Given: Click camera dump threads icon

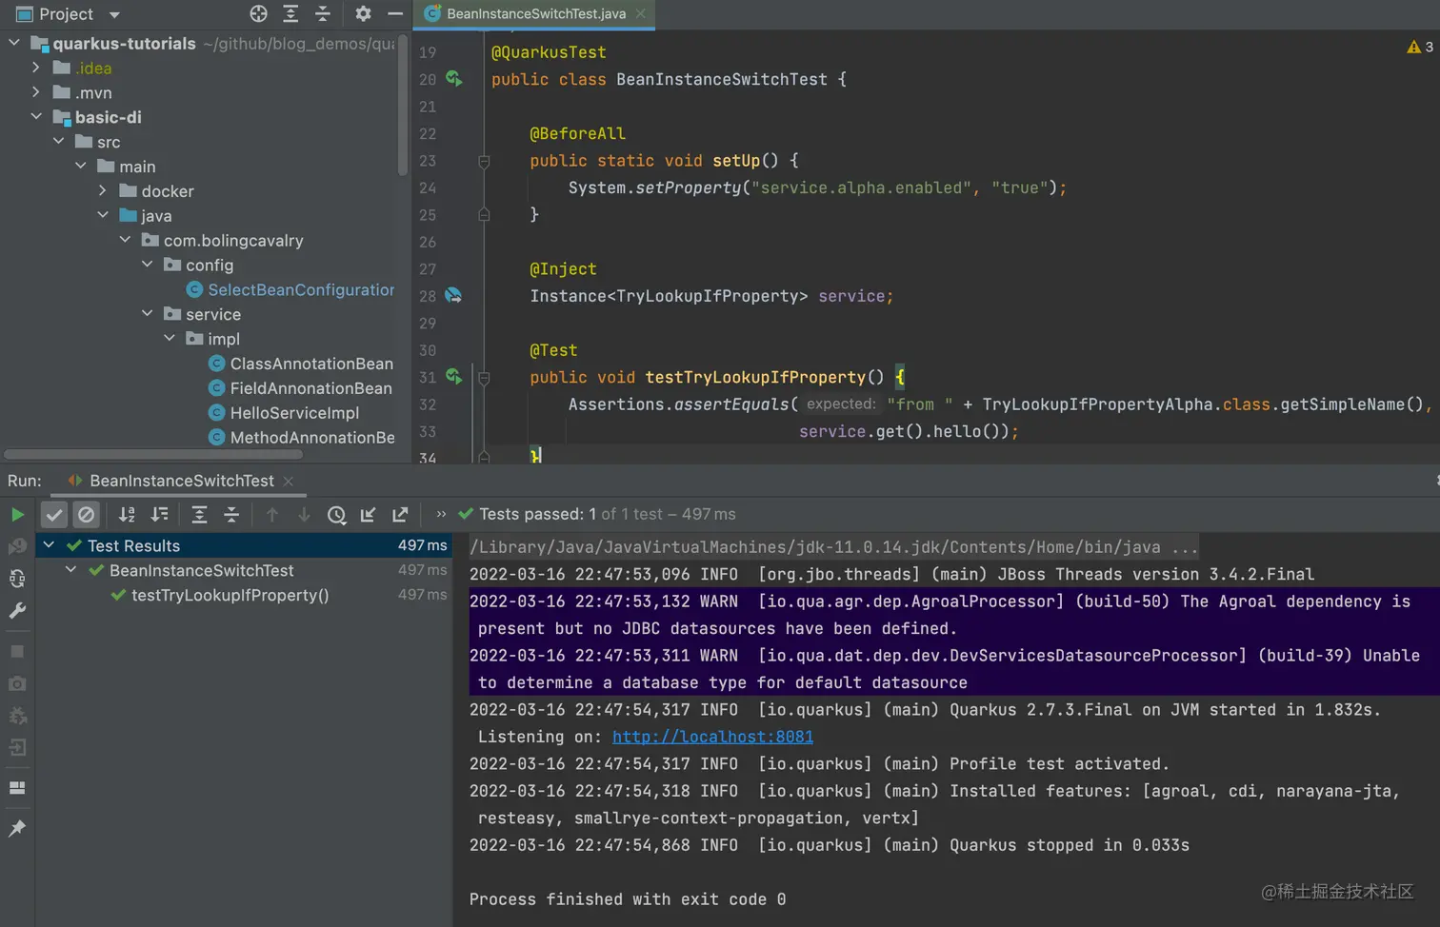Looking at the screenshot, I should pos(17,684).
